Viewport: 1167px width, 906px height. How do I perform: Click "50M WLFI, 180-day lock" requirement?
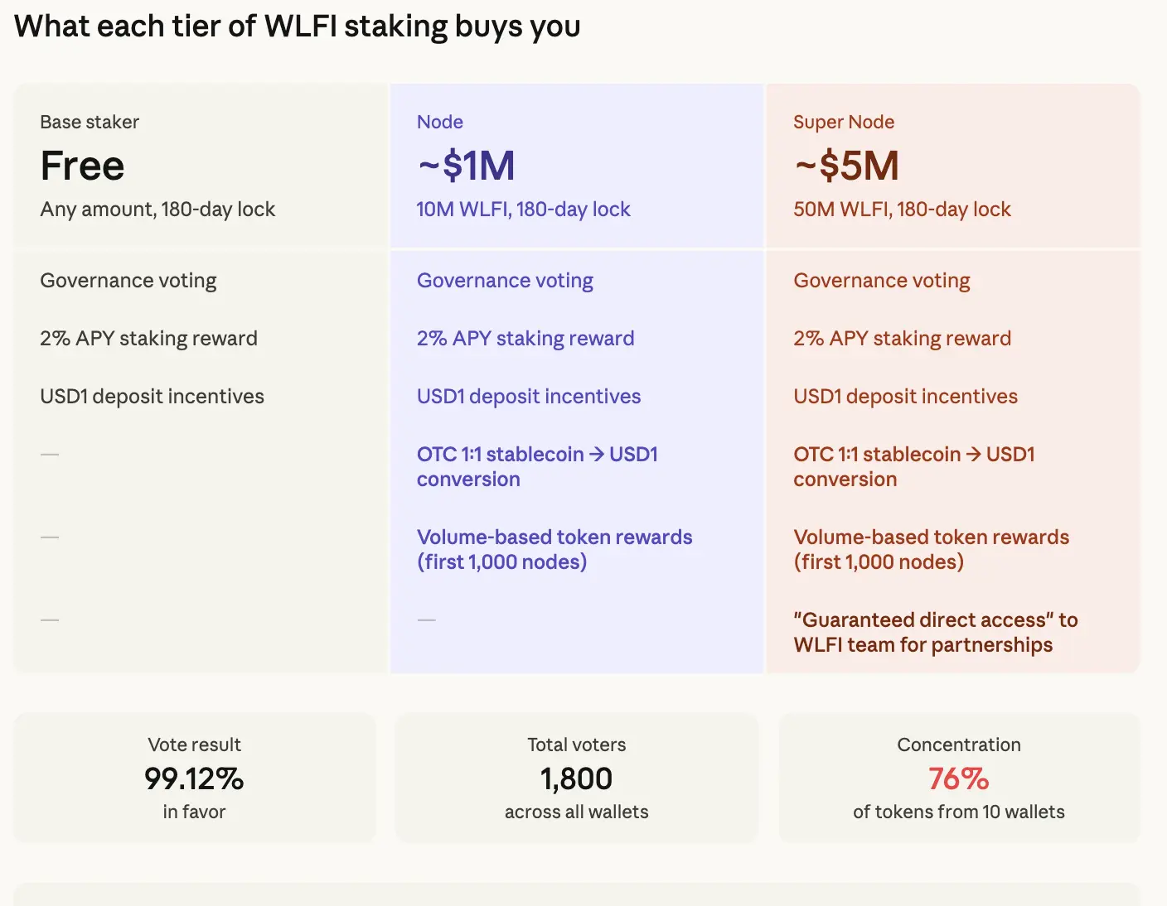tap(902, 210)
